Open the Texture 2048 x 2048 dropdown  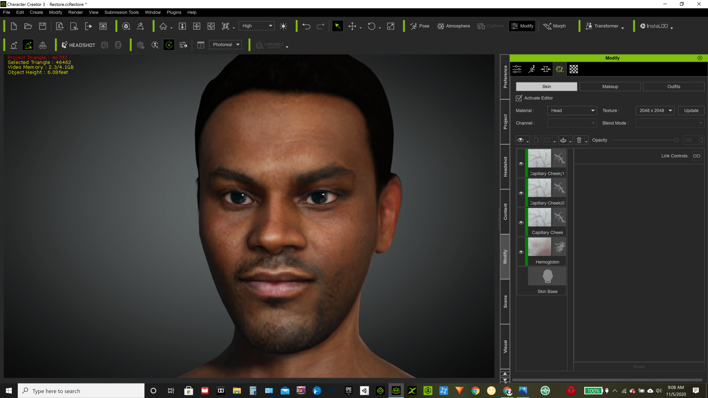[655, 110]
